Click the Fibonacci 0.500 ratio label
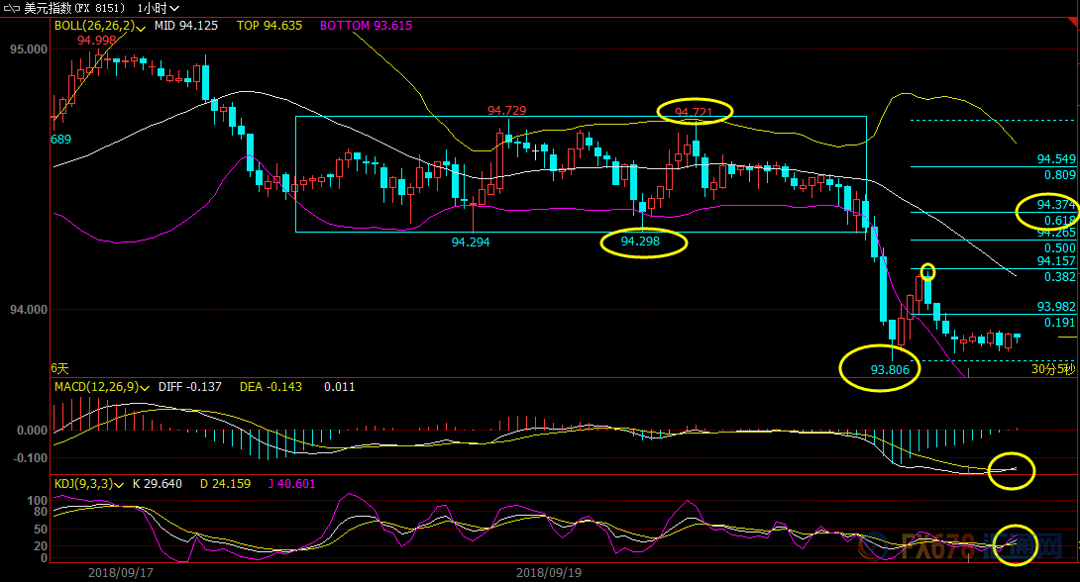Image resolution: width=1080 pixels, height=582 pixels. click(x=1059, y=248)
